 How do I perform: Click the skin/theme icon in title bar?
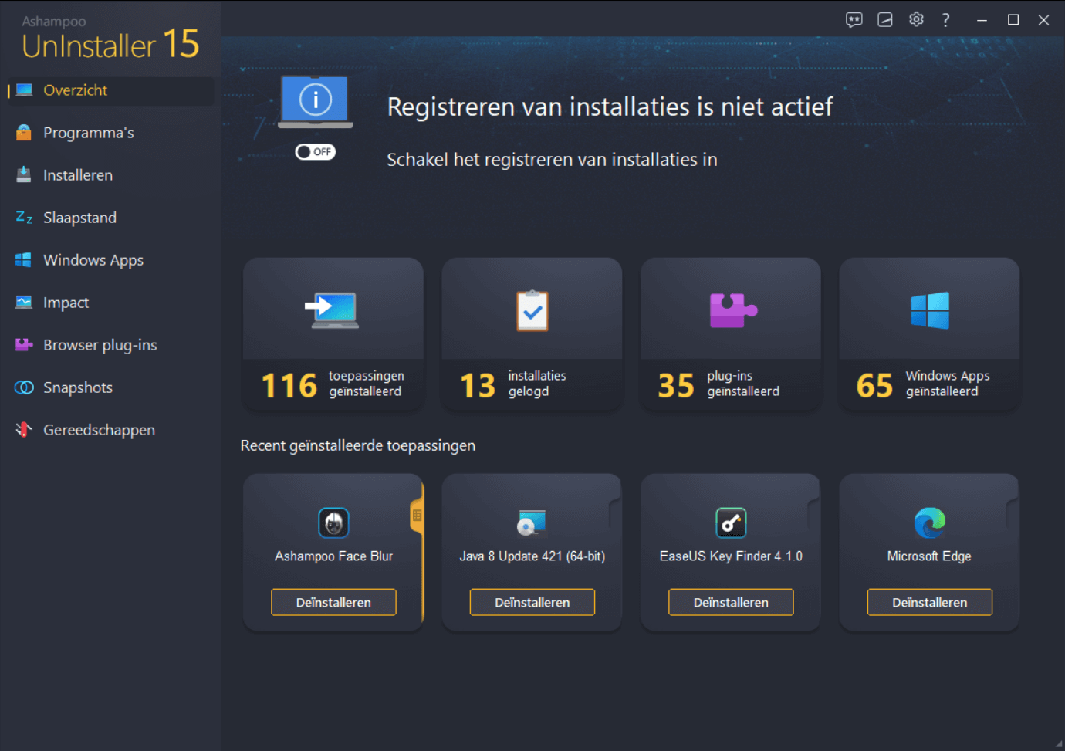(x=885, y=20)
